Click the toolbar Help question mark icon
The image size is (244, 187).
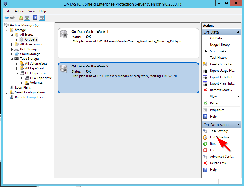tap(35, 18)
